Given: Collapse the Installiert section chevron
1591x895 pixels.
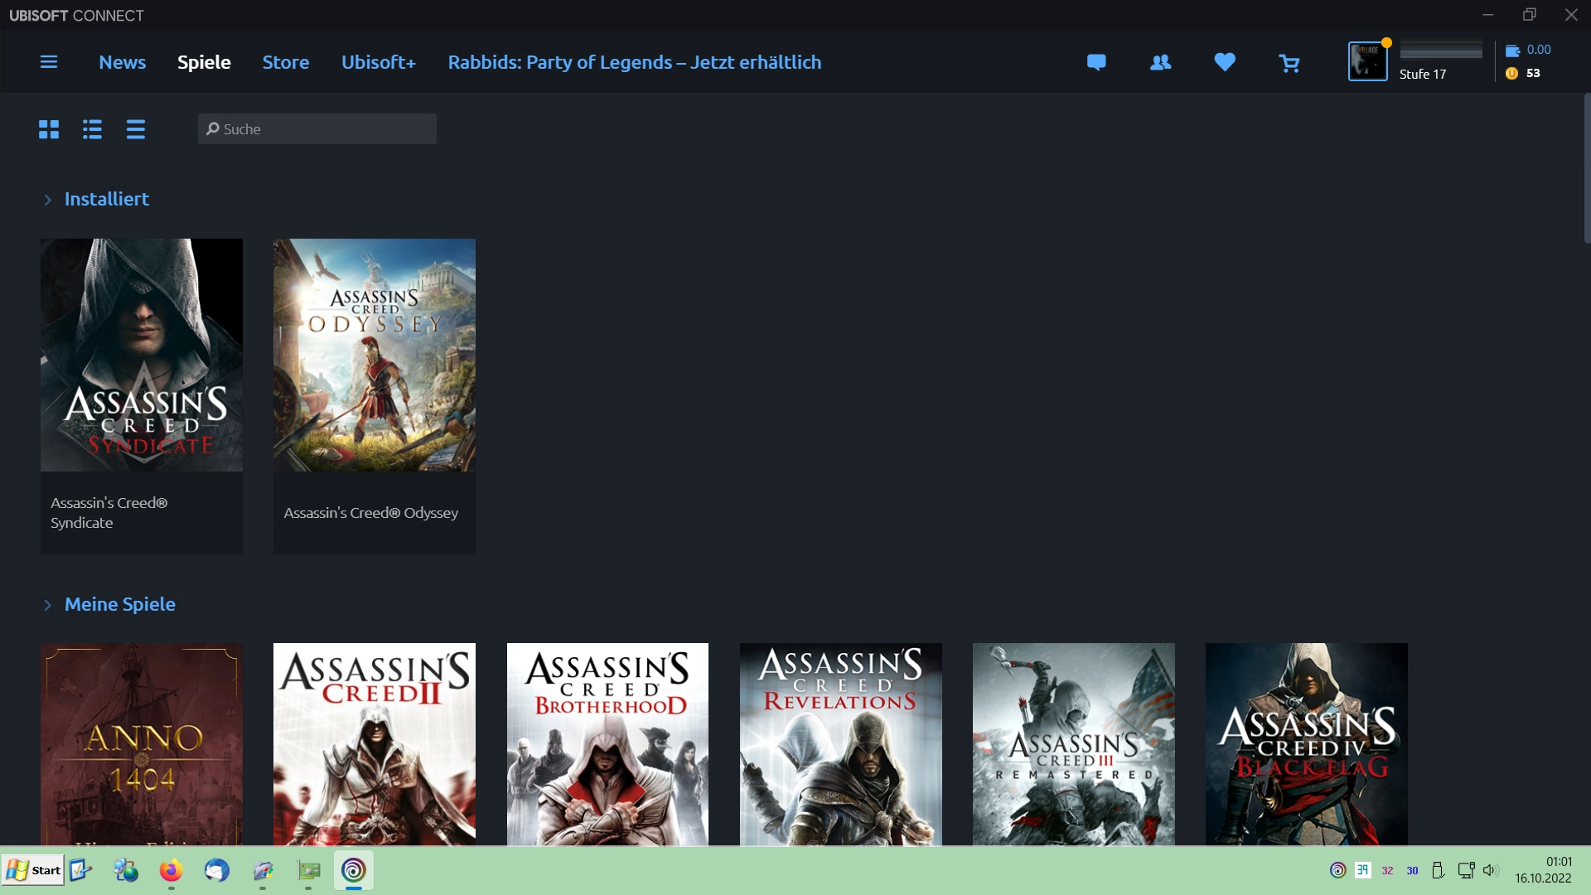Looking at the screenshot, I should pos(47,200).
